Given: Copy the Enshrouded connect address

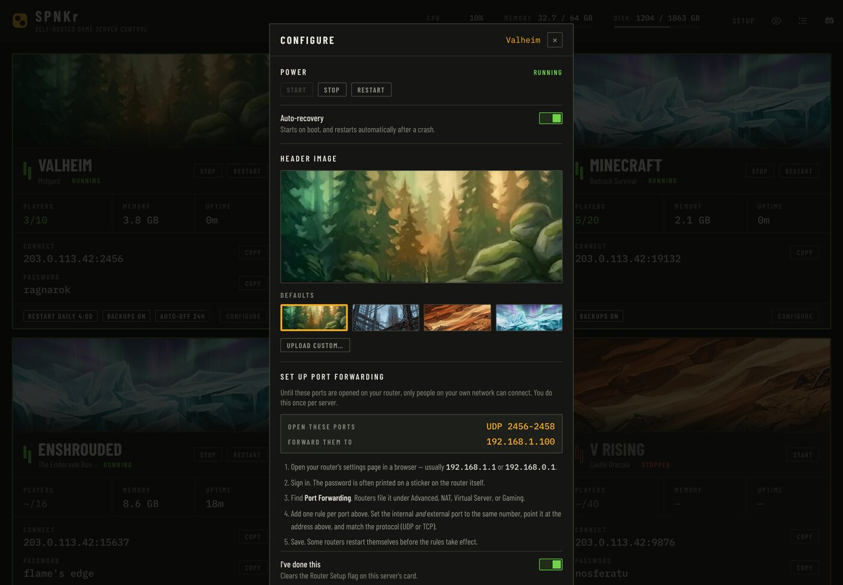Looking at the screenshot, I should (253, 537).
